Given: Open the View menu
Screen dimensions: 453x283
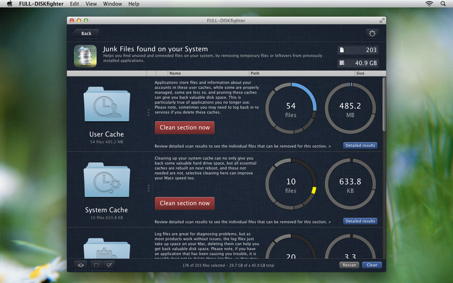Looking at the screenshot, I should [x=91, y=4].
